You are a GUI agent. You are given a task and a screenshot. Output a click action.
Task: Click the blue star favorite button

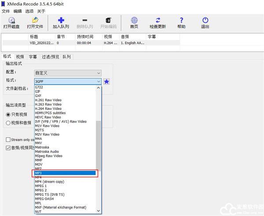point(106,82)
